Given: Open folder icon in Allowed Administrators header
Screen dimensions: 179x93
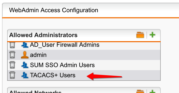Looking at the screenshot, I should pyautogui.click(x=140, y=35).
